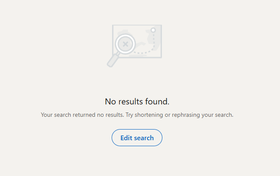This screenshot has width=280, height=176.
Task: Open the no-results map illustration
Action: pos(134,46)
